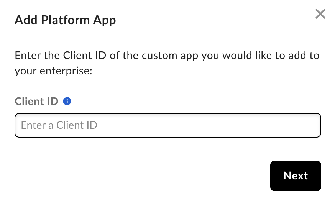Show the Client ID tooltip info icon
Image resolution: width=335 pixels, height=197 pixels.
pos(67,102)
